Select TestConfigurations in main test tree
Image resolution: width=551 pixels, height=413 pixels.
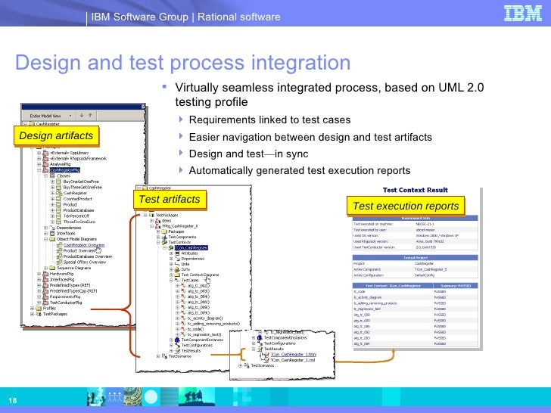(197, 345)
